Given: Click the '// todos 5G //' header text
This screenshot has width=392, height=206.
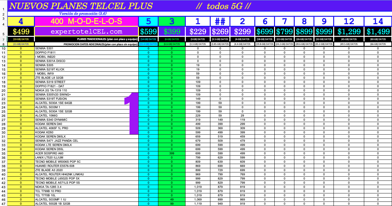Looking at the screenshot, I should coord(223,6).
